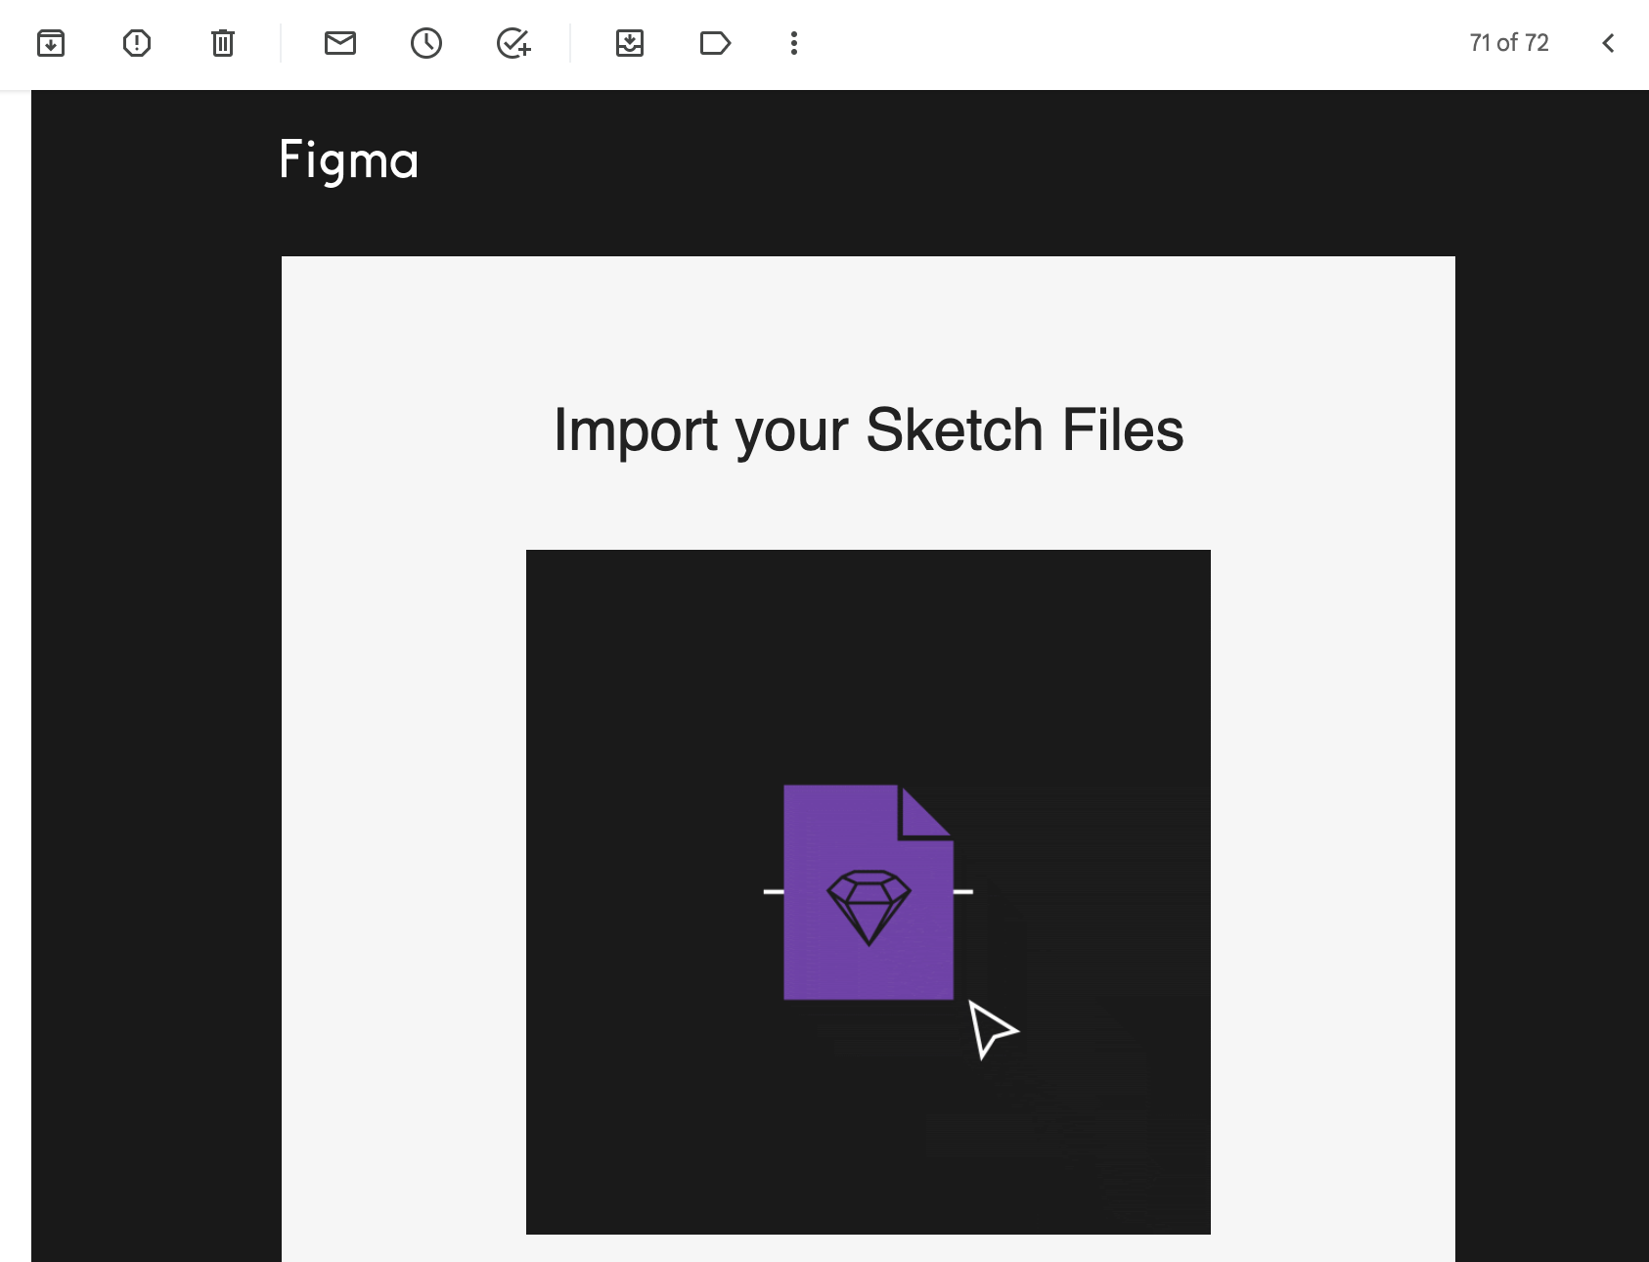Archive this Figma email
The image size is (1649, 1262).
51,43
